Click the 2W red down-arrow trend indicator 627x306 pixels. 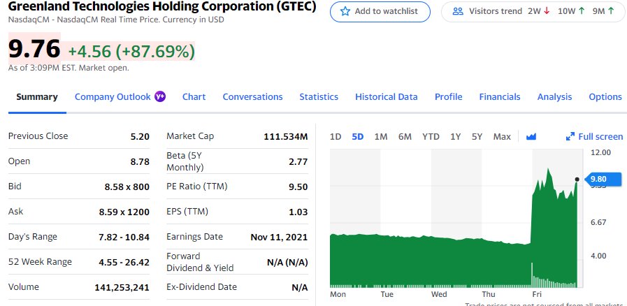[x=547, y=11]
